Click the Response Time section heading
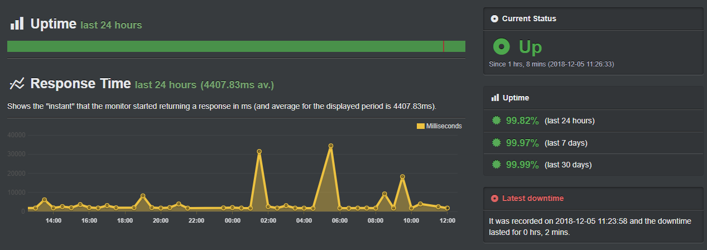Screen dimensions: 707x250 click(80, 84)
